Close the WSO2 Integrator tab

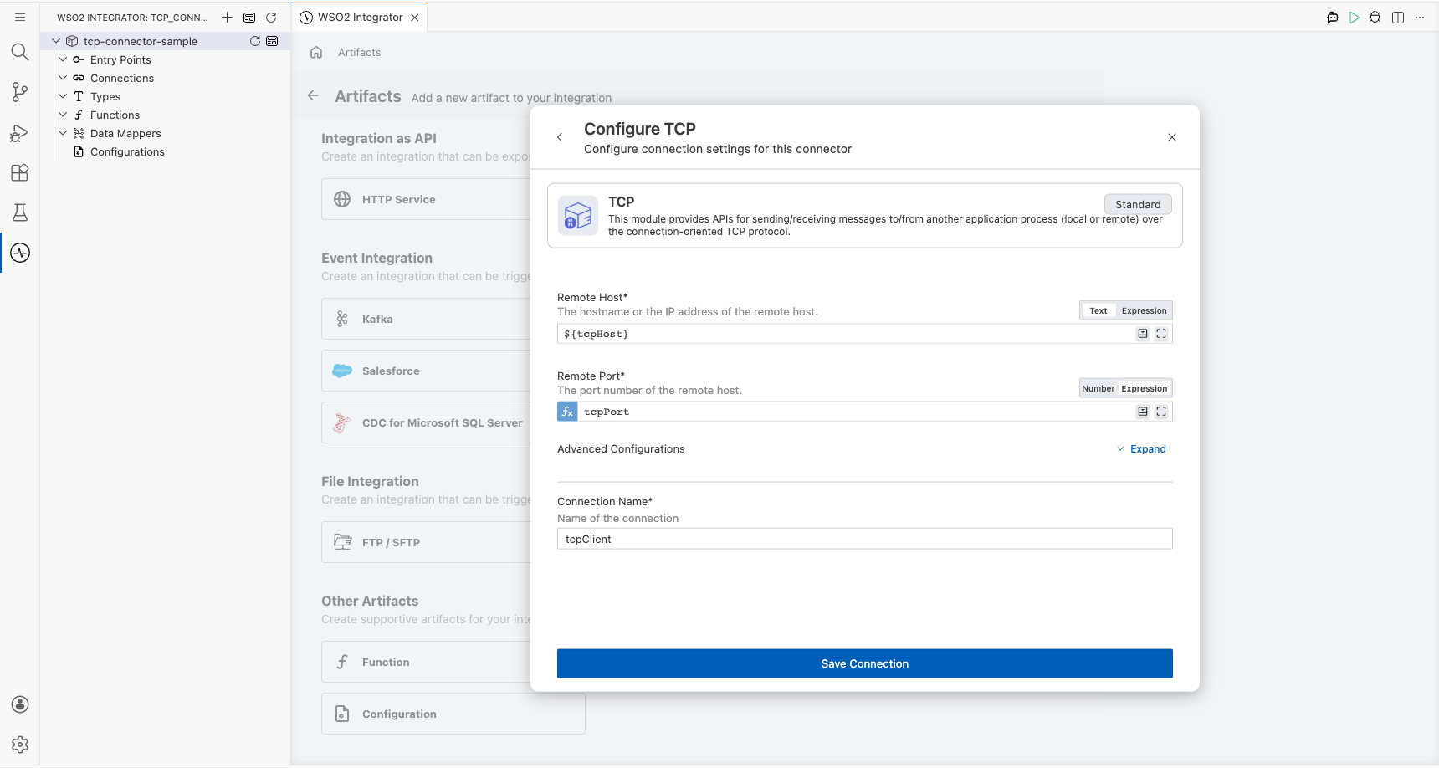pos(415,17)
